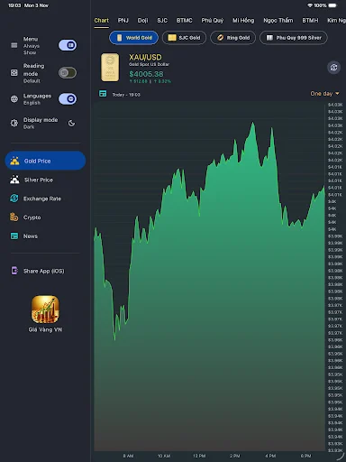Click the battery status icon
The height and width of the screenshot is (462, 346).
click(x=333, y=5)
